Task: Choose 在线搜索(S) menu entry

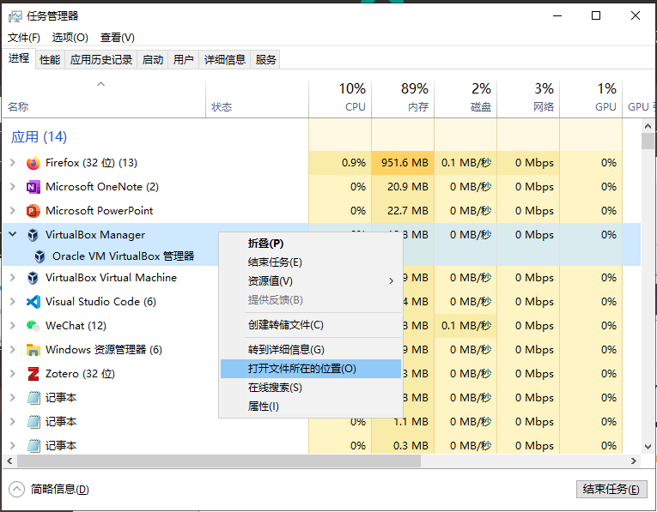Action: point(310,388)
